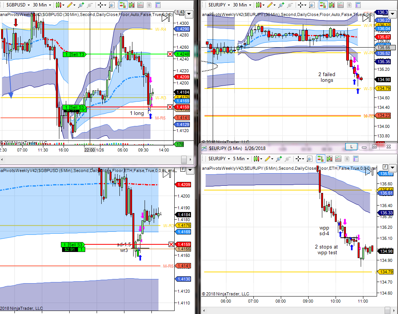The image size is (398, 314).
Task: Activate zoom frame magnifier in GBPUSD 30 Min toolbar
Action: point(111,5)
